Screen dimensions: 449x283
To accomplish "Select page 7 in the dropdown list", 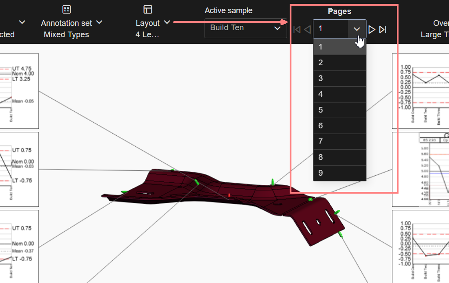I will (x=339, y=141).
